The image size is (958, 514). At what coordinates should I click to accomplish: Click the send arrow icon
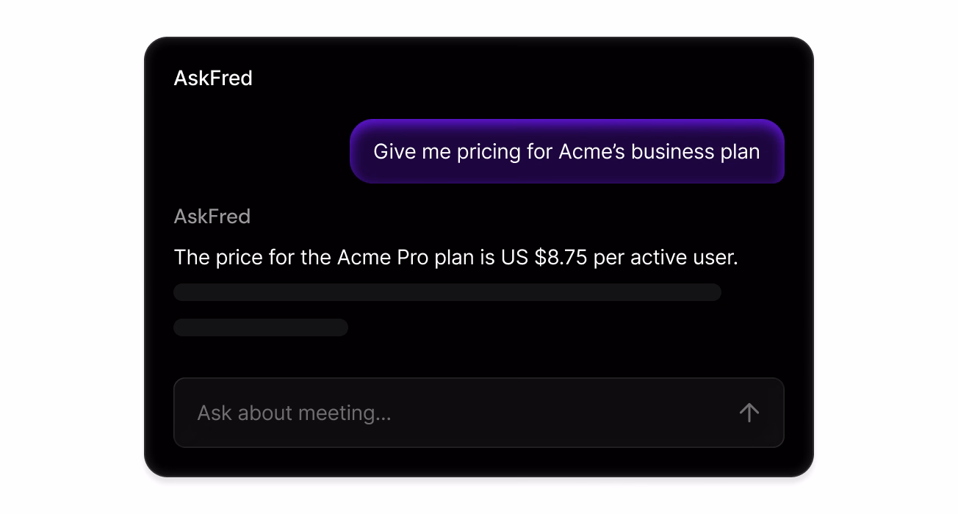(x=749, y=413)
